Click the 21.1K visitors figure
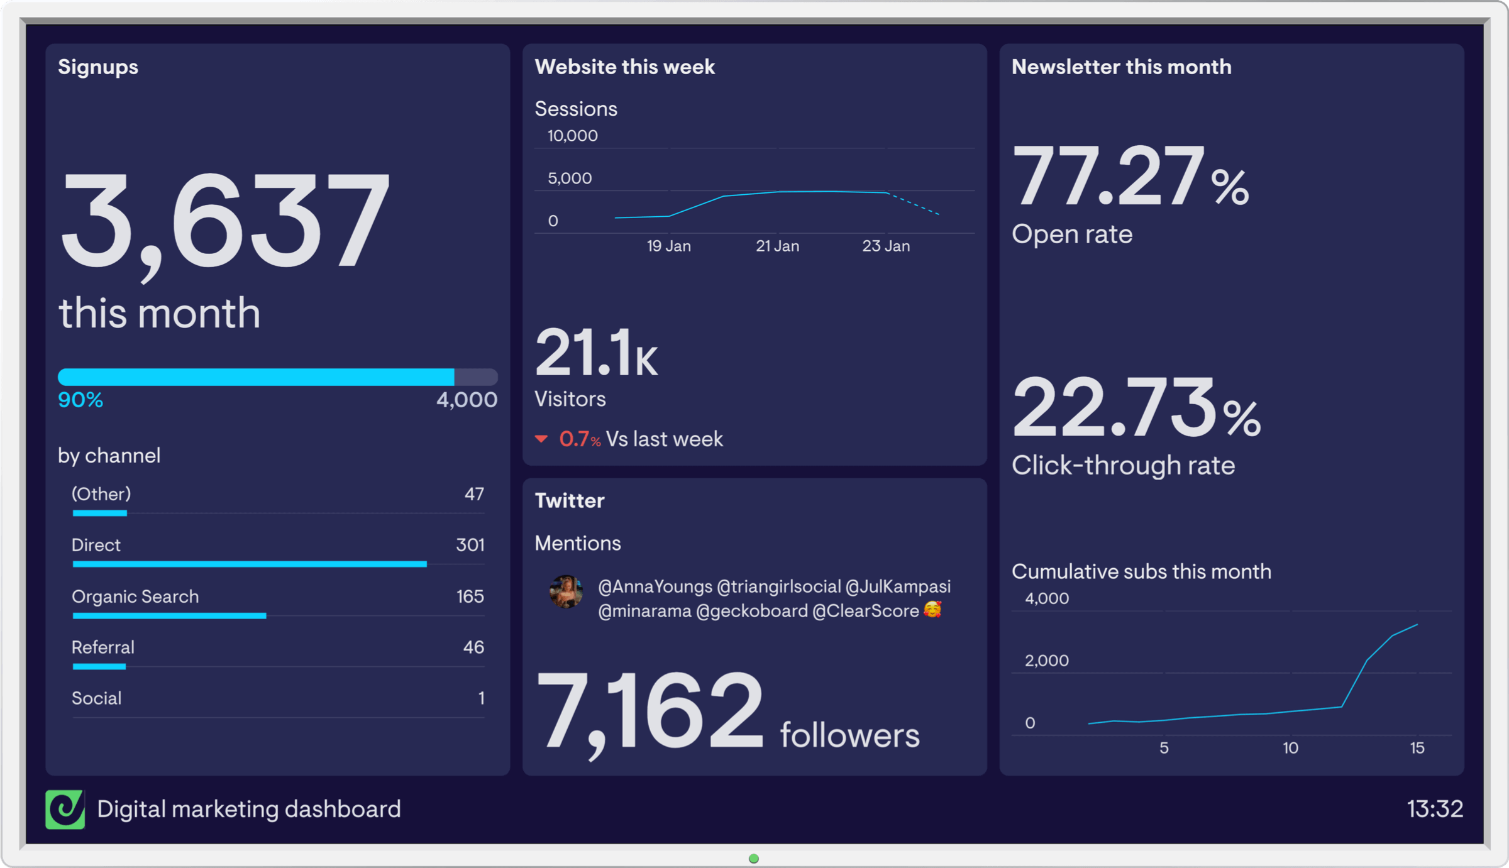1509x868 pixels. 596,352
